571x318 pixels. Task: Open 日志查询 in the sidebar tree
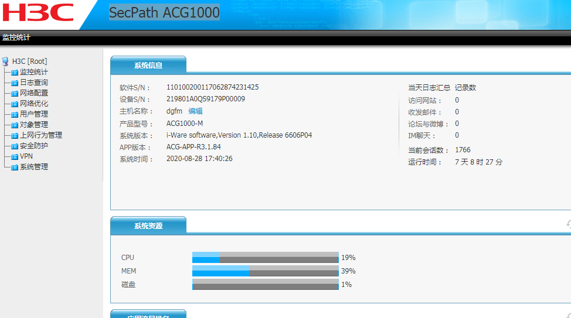point(34,83)
